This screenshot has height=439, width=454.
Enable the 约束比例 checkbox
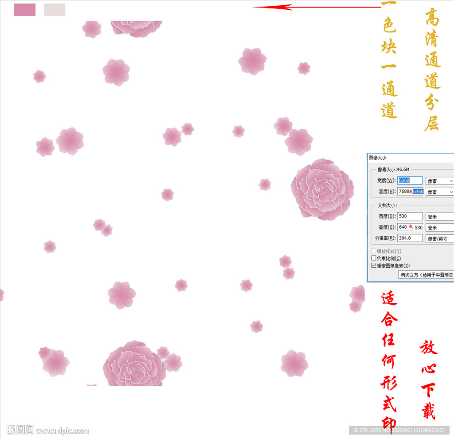click(x=373, y=257)
